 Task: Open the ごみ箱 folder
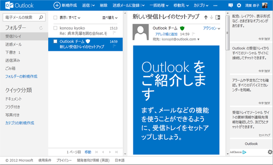point(10,68)
